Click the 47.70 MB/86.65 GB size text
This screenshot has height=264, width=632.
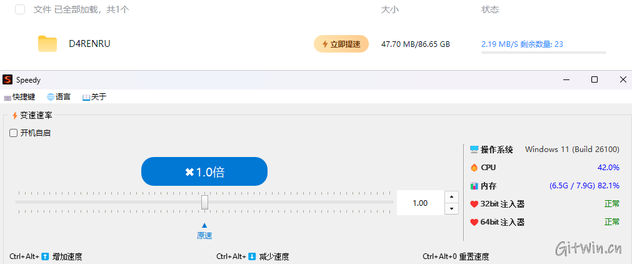click(416, 44)
